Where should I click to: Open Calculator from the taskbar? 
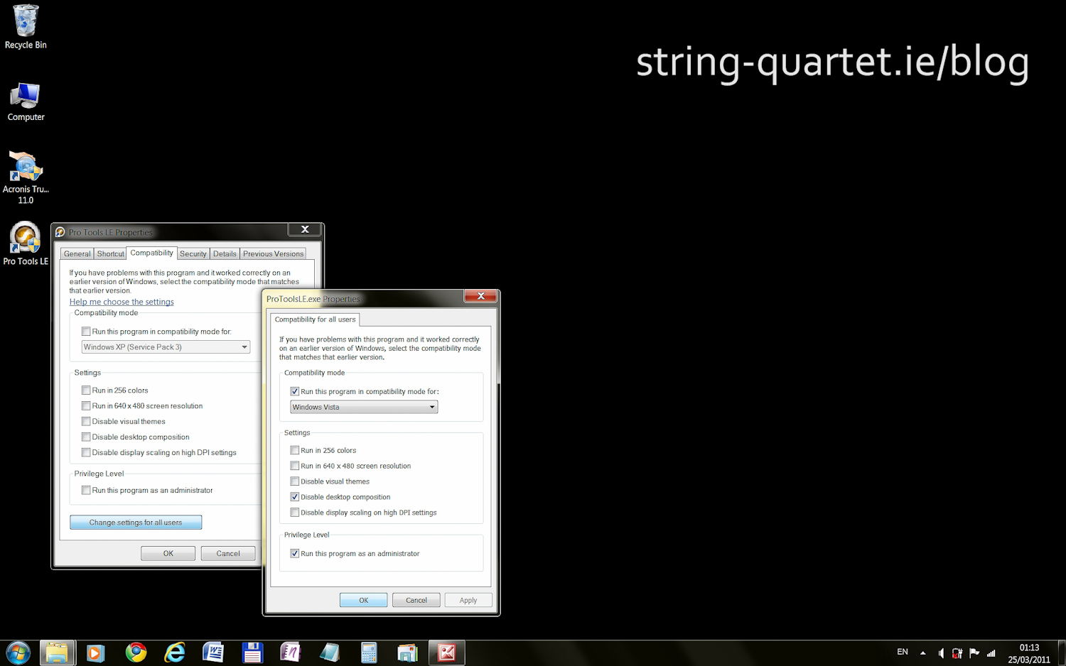point(368,653)
